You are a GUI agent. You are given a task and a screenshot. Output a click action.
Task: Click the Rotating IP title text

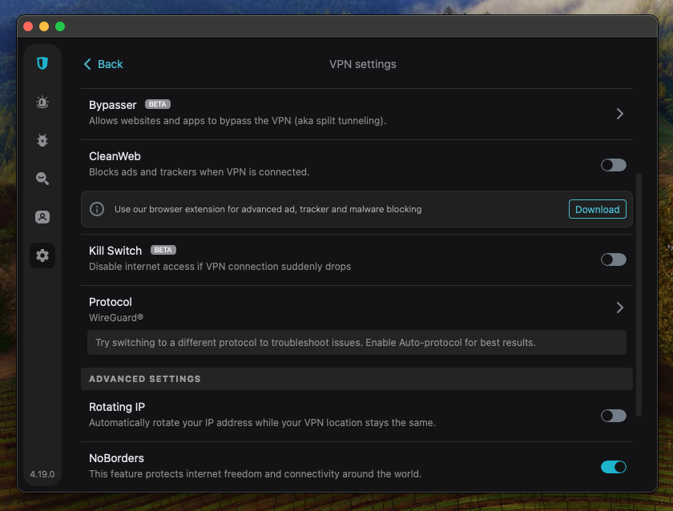click(117, 407)
